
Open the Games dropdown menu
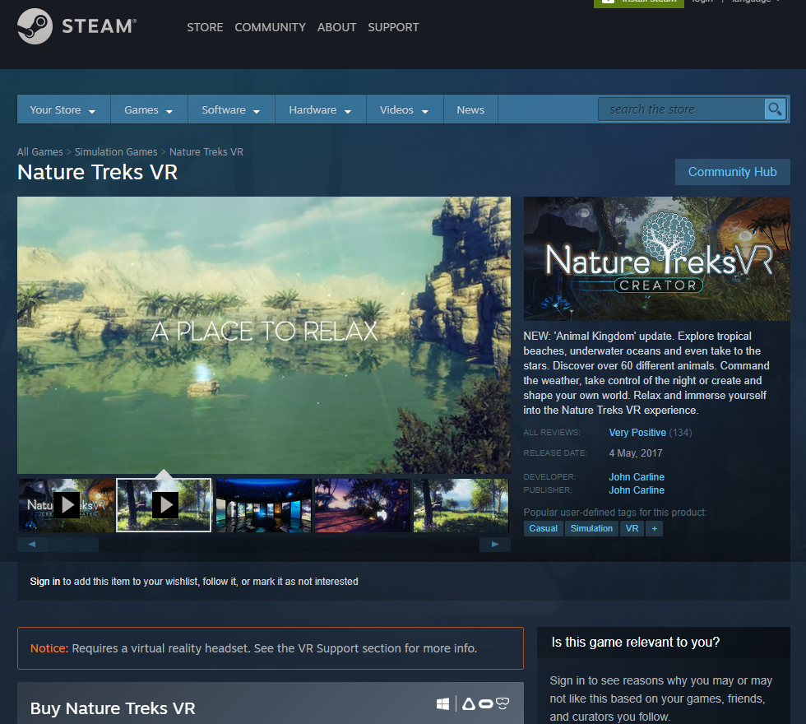click(x=149, y=109)
